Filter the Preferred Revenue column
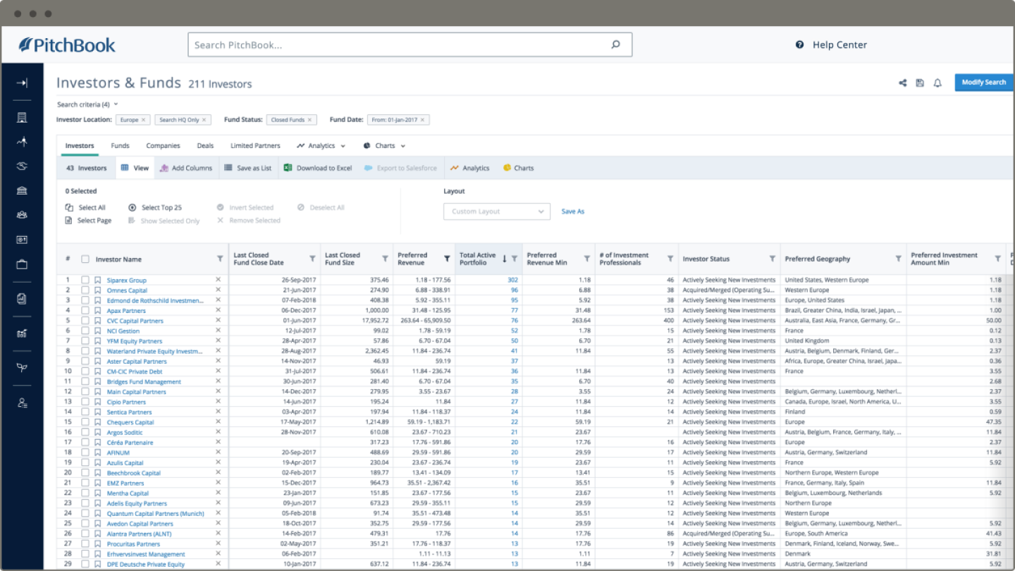Image resolution: width=1015 pixels, height=571 pixels. 447,259
